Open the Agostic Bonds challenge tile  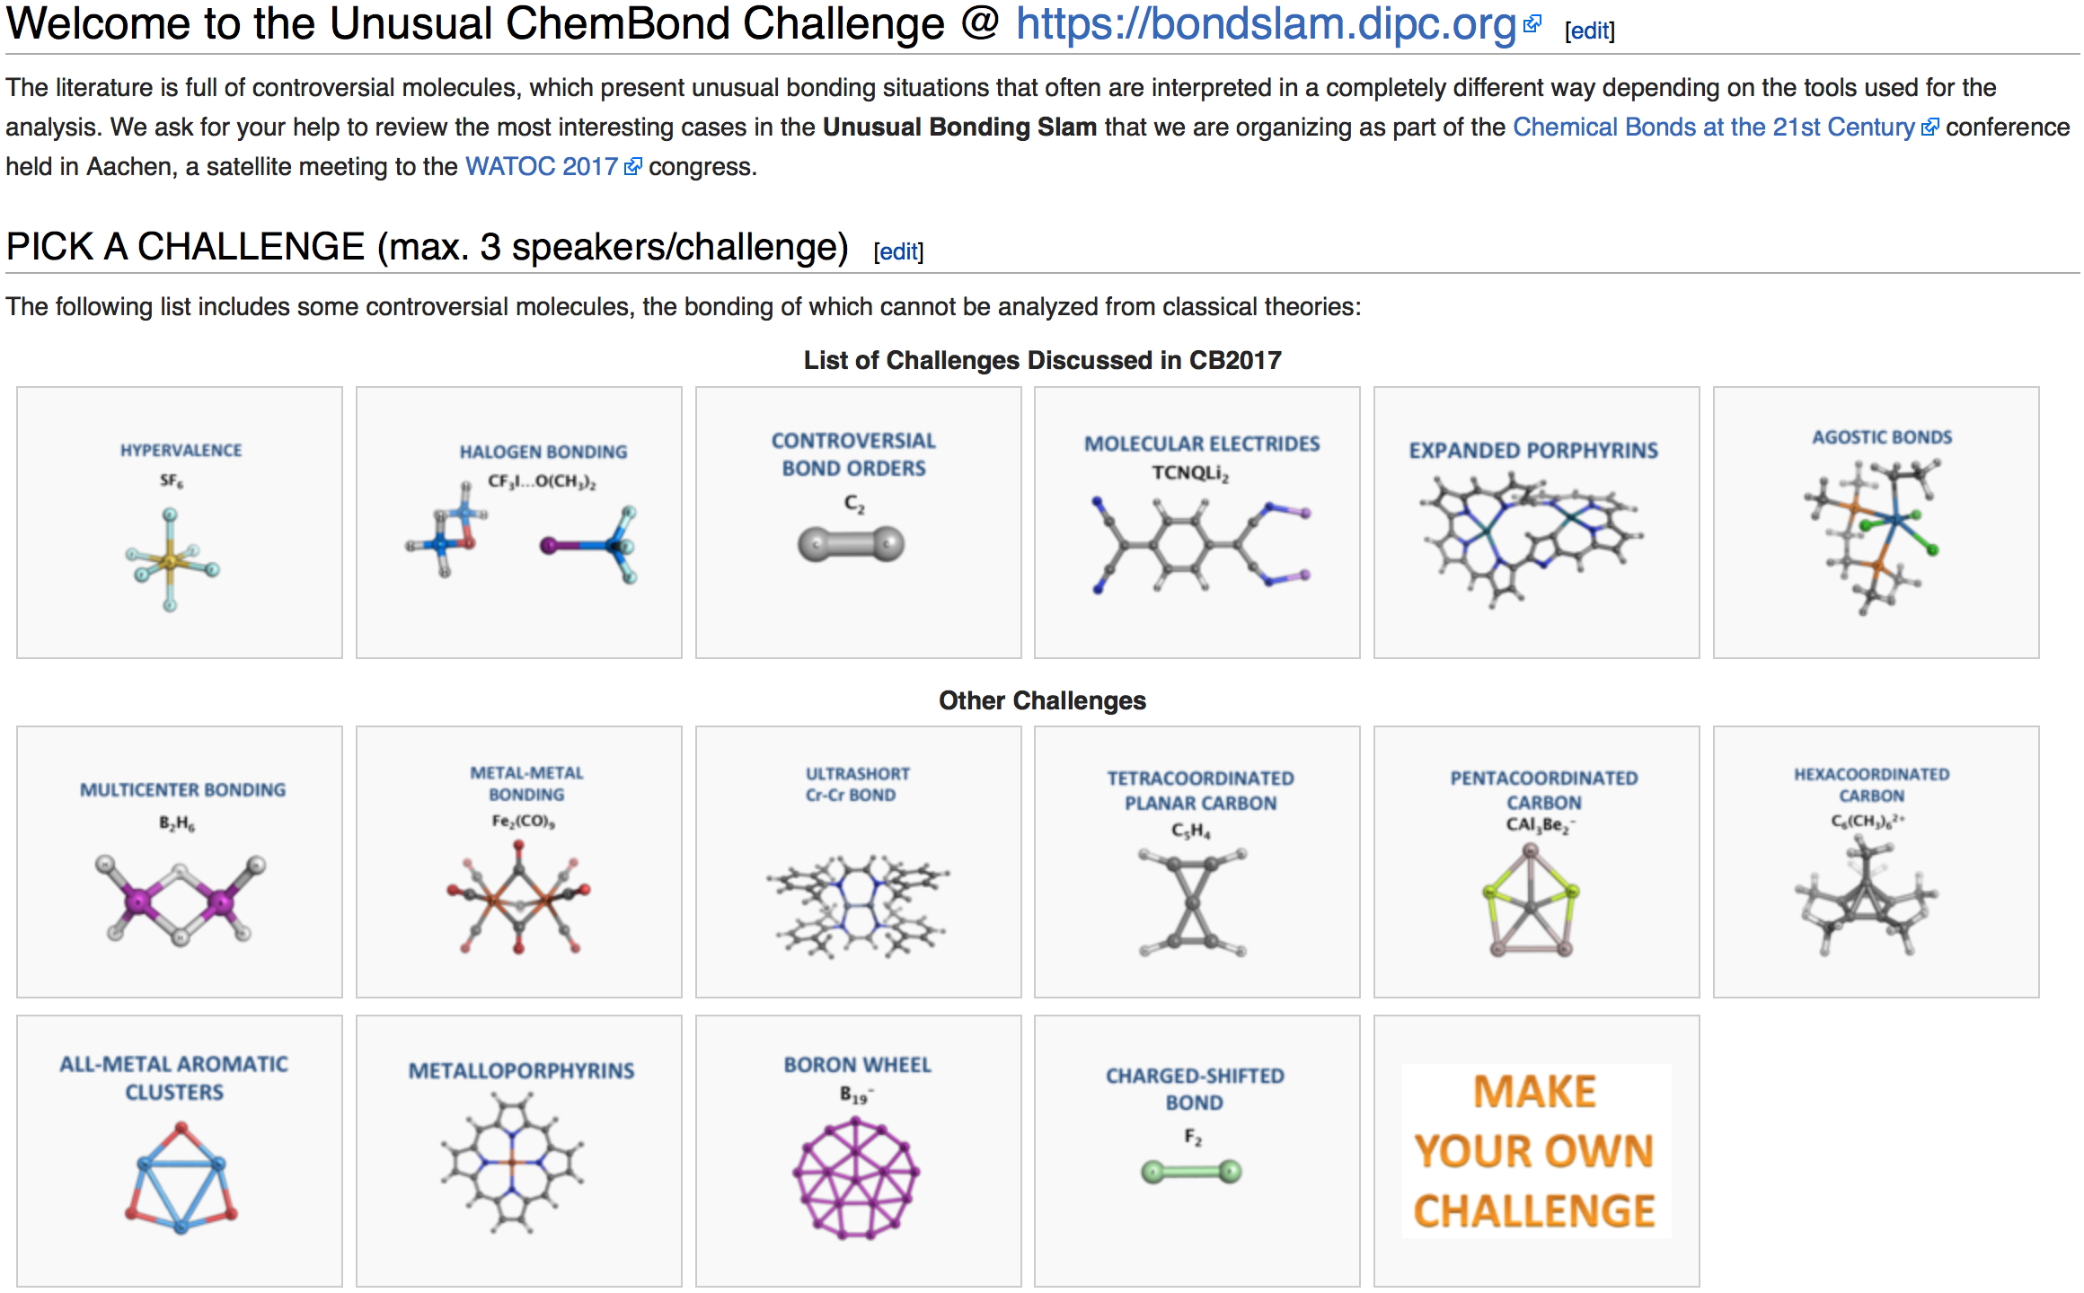1876,523
